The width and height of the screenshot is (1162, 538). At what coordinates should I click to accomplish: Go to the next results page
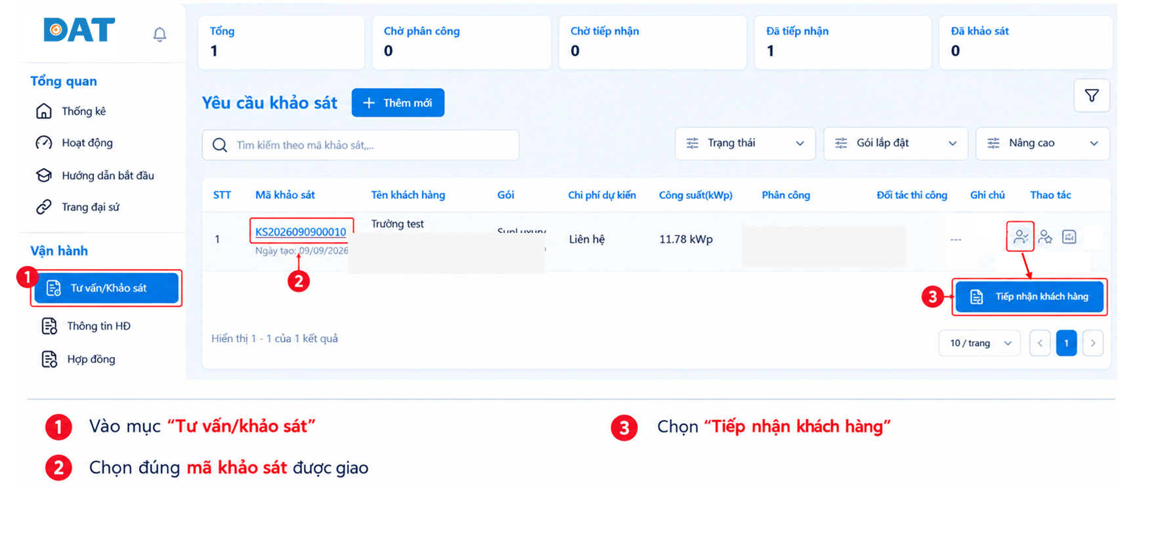click(1093, 343)
